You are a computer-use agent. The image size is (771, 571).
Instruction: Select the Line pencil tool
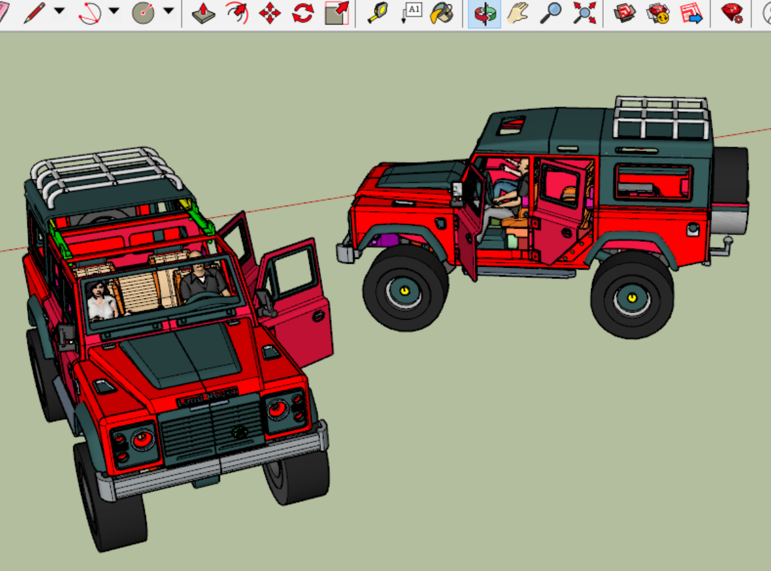point(35,12)
